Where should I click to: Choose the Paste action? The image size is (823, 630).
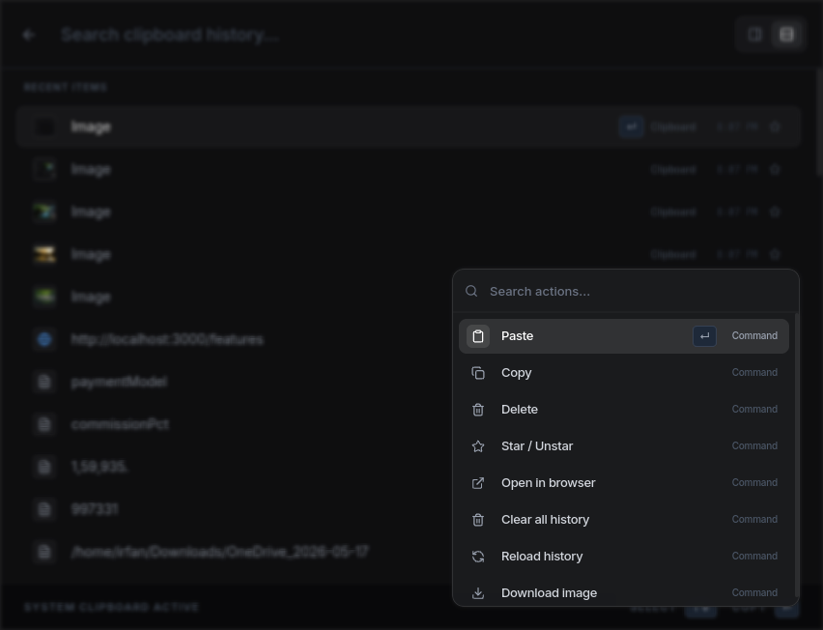pos(624,336)
